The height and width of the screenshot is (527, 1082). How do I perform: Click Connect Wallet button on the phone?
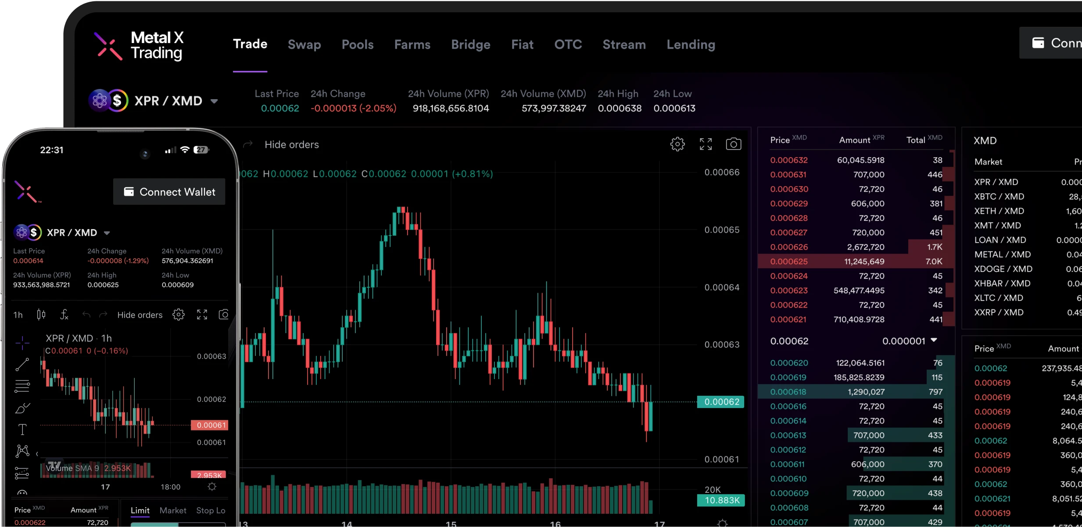point(169,191)
